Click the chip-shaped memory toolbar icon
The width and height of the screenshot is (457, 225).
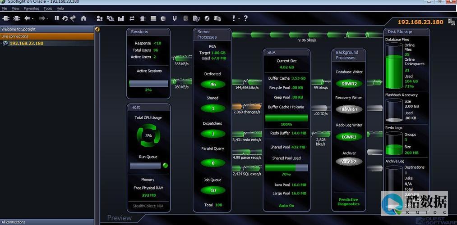(142, 18)
